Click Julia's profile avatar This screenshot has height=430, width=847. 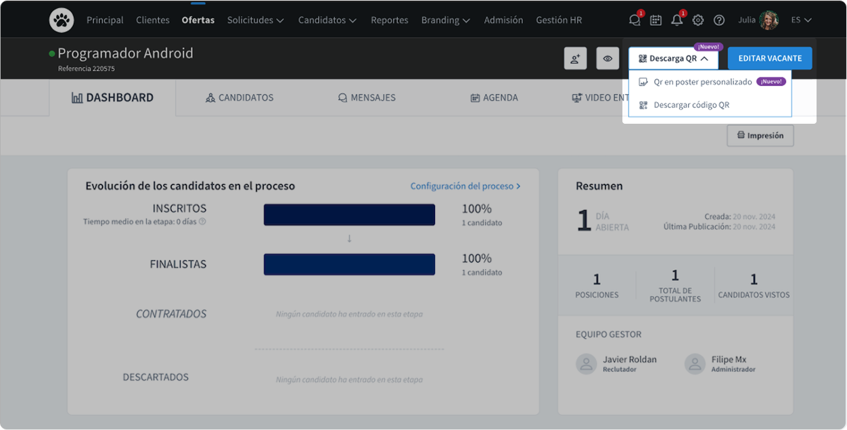tap(769, 20)
